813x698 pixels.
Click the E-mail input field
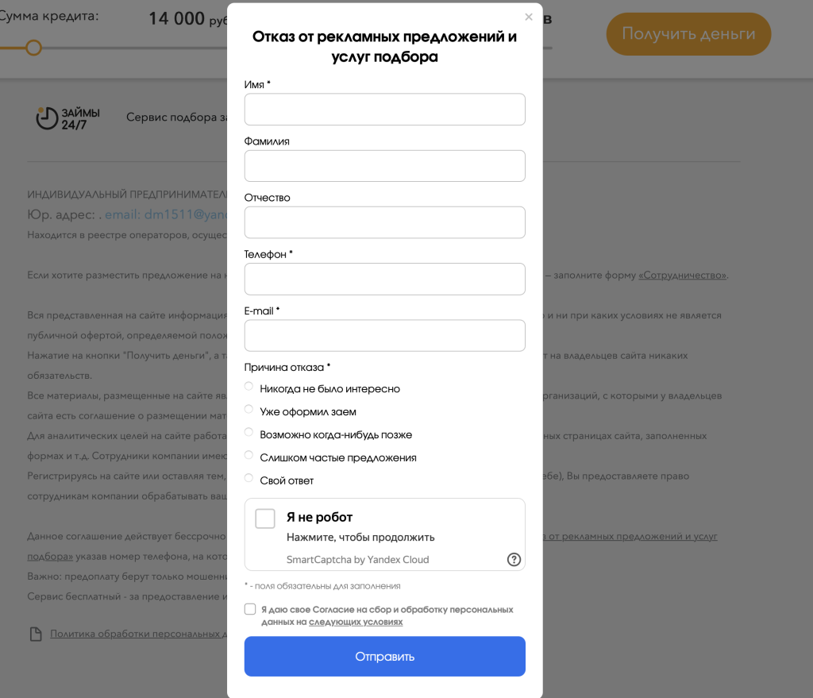click(384, 335)
